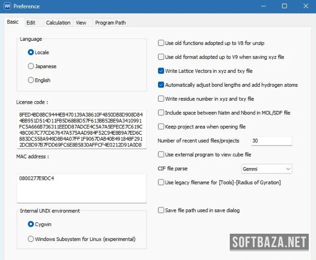This screenshot has width=316, height=260.
Task: Disable Write Lattice Vectors checkbox
Action: tap(161, 71)
